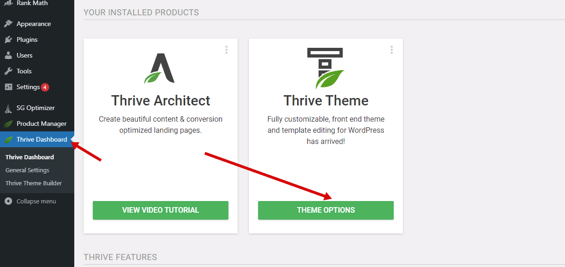Select General Settings submenu item
This screenshot has width=565, height=267.
pyautogui.click(x=27, y=170)
